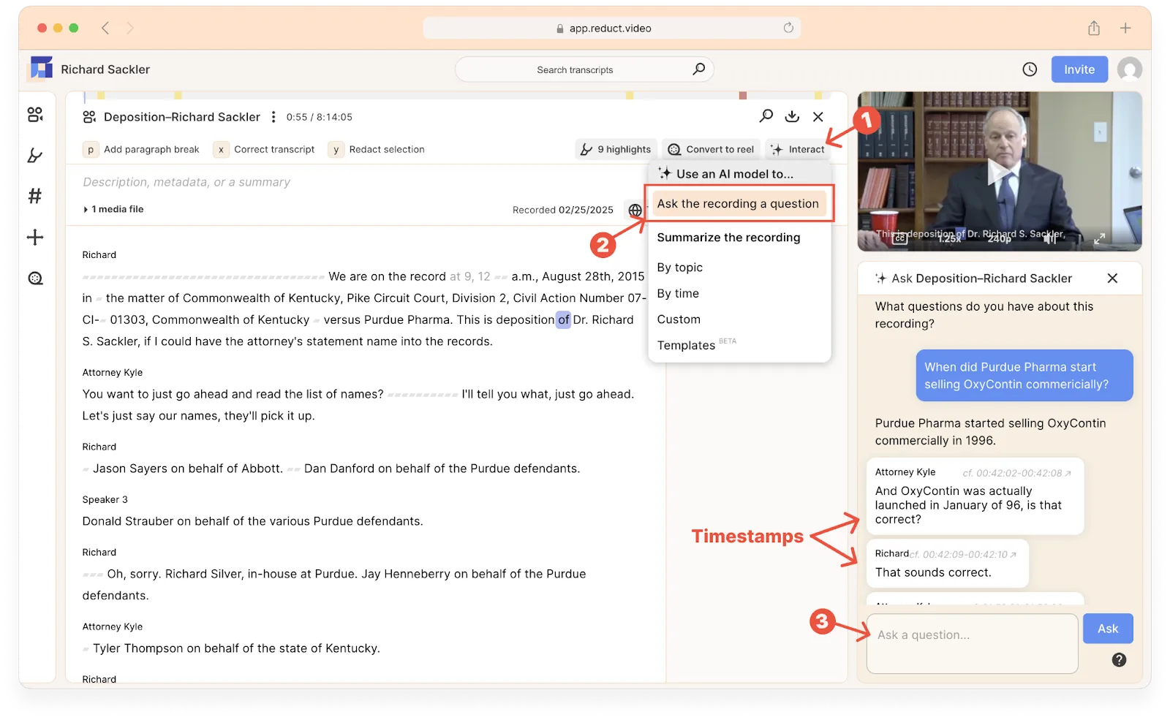Open the highlights icon in the left sidebar
Image resolution: width=1170 pixels, height=720 pixels.
(x=35, y=156)
